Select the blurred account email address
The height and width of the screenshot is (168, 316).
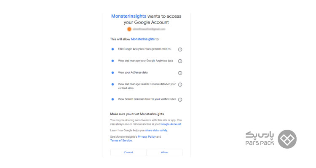pyautogui.click(x=149, y=29)
